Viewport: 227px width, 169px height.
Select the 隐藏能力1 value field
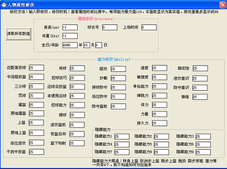click(122, 136)
